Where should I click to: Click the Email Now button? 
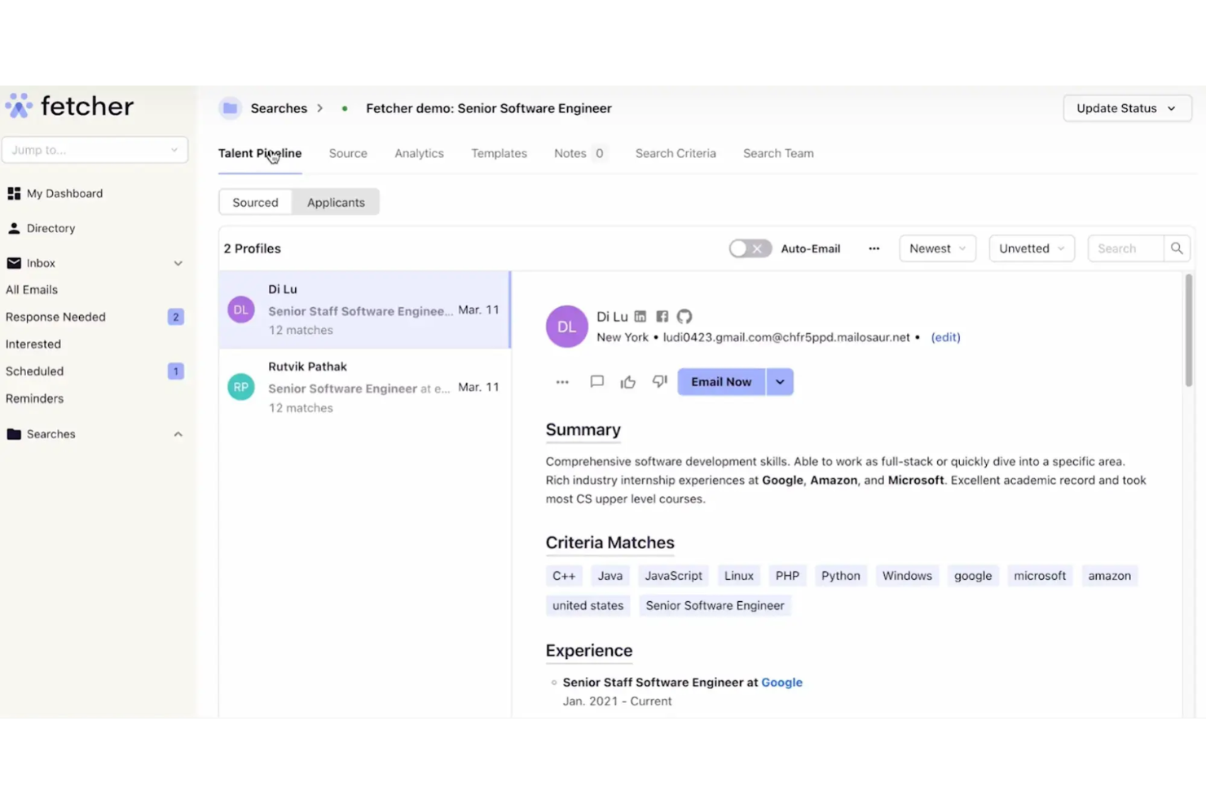720,381
